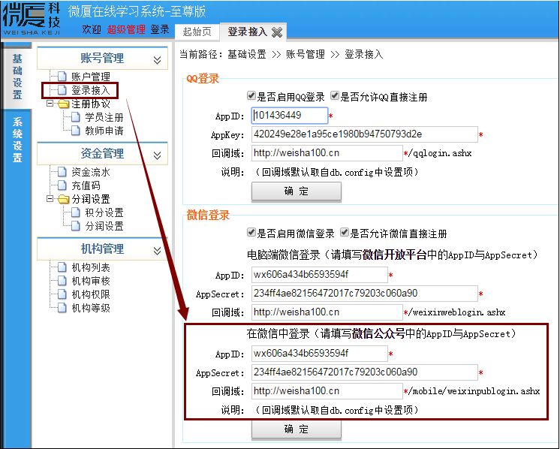560x449 pixels.
Task: Click page icon beside 账户管理
Action: click(63, 77)
